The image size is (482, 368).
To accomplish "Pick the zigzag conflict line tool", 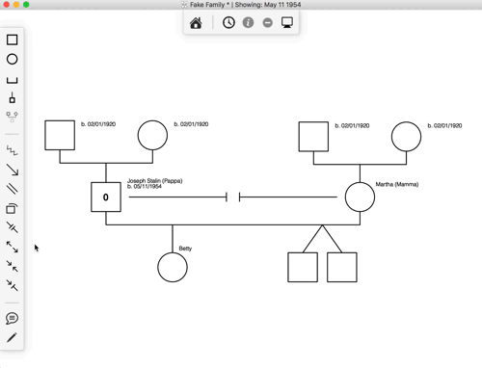I will pyautogui.click(x=13, y=150).
